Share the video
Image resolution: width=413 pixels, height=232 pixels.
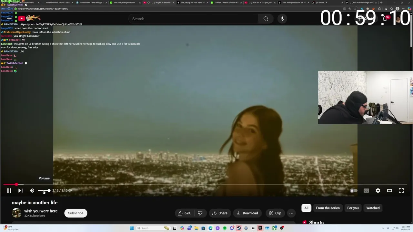point(220,213)
